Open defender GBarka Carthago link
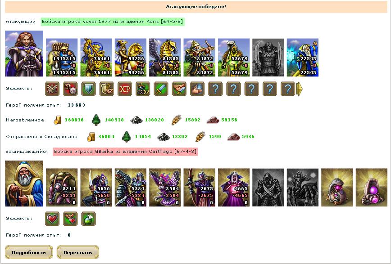The height and width of the screenshot is (264, 391). pos(125,152)
